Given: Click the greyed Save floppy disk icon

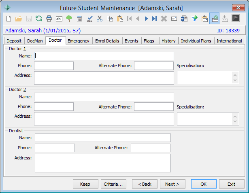Looking at the screenshot, I should point(29,19).
